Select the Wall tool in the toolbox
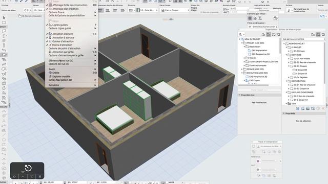328x184 pixels. pos(4,31)
